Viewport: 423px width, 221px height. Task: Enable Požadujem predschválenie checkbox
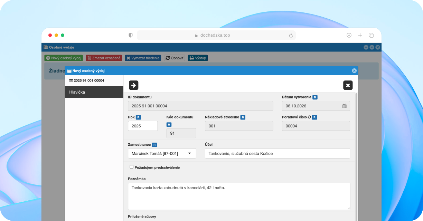(132, 167)
